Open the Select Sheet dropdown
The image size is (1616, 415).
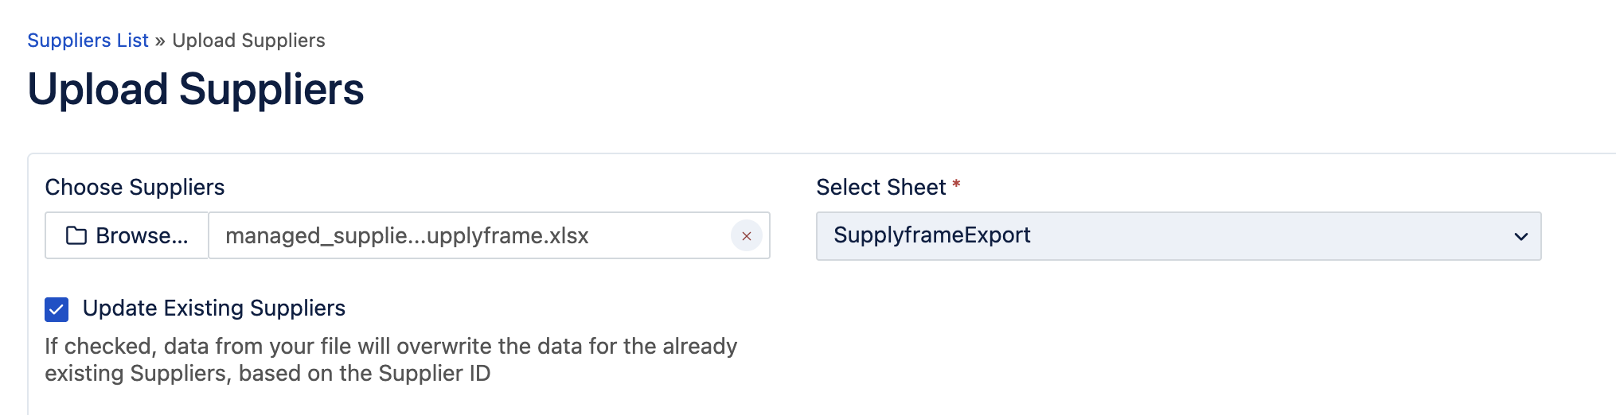(1178, 236)
